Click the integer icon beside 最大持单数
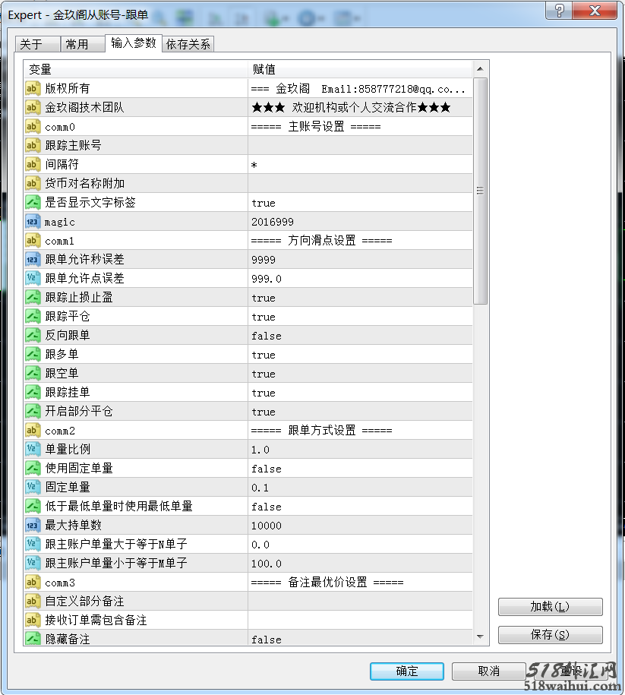The image size is (625, 695). click(x=33, y=526)
